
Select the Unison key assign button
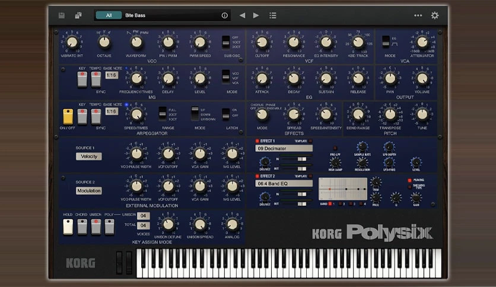click(96, 227)
